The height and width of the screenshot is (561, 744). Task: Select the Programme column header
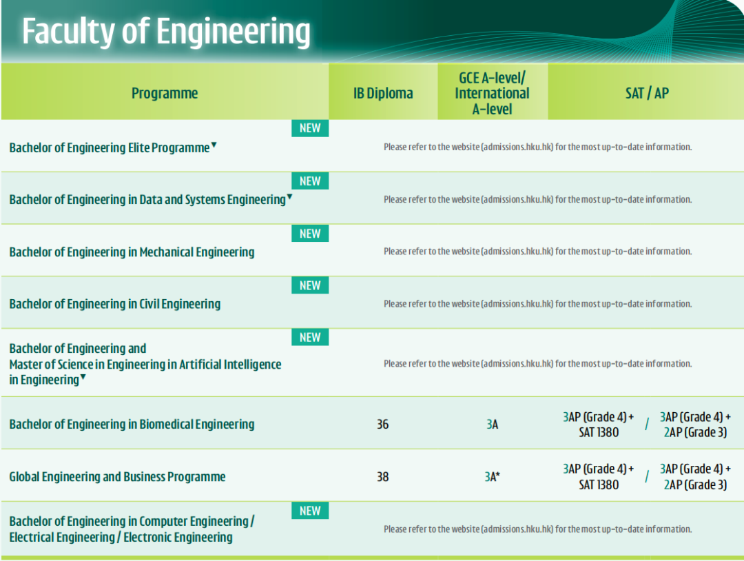click(165, 93)
